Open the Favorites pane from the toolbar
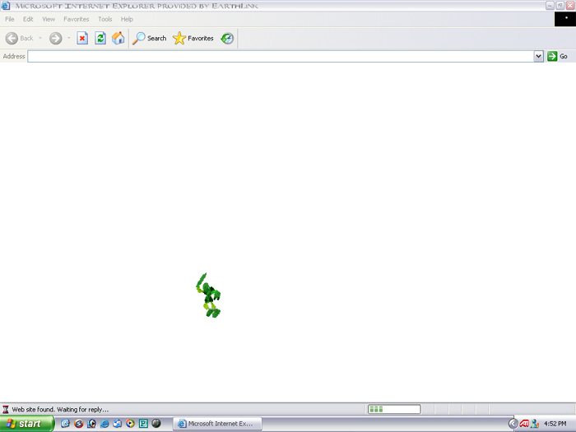Viewport: 576px width, 432px height. pos(193,38)
